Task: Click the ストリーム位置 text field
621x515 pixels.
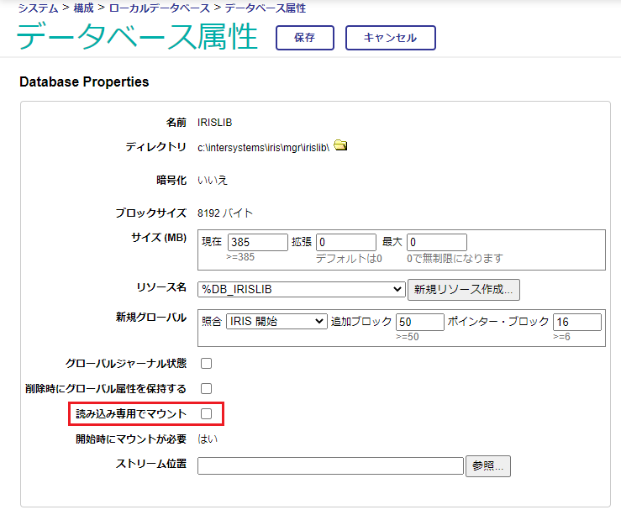Action: tap(330, 466)
